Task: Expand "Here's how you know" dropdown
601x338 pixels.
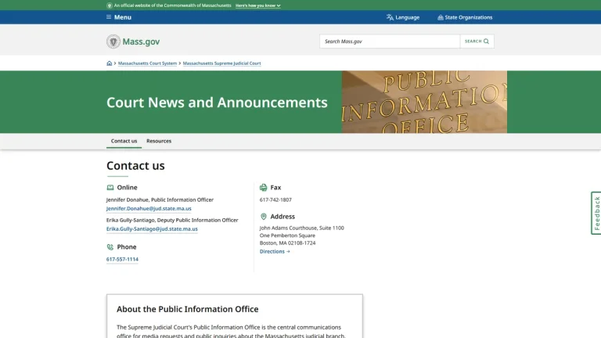Action: coord(258,5)
